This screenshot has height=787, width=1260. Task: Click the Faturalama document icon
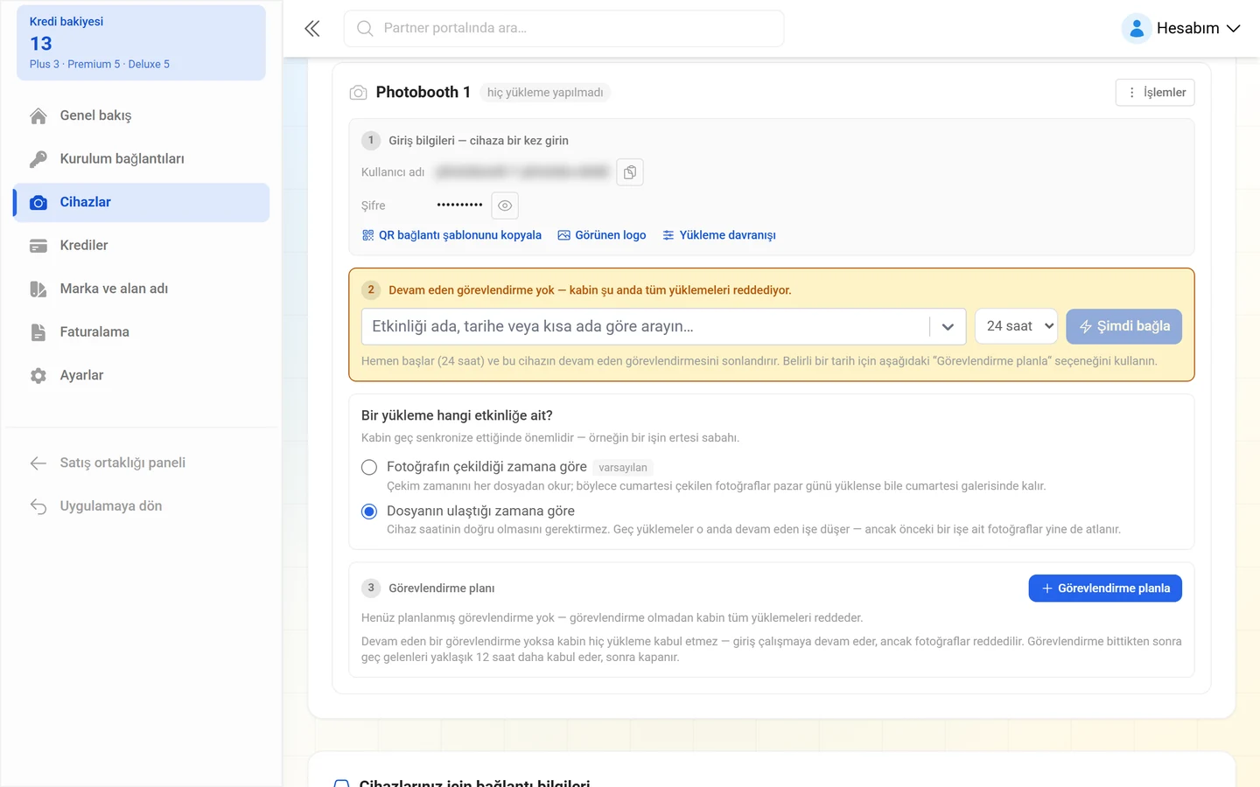[x=38, y=332]
